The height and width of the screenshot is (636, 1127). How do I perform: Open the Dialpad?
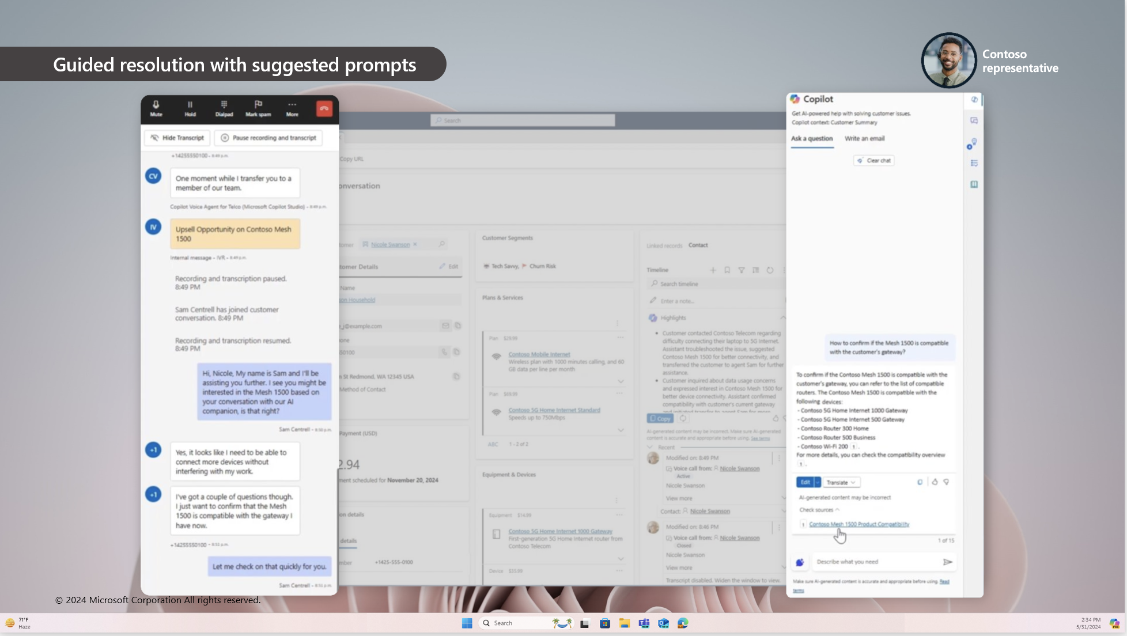point(224,108)
